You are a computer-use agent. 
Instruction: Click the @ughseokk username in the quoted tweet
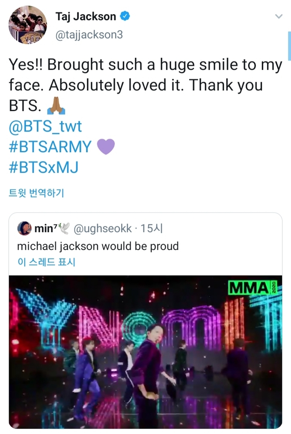point(103,229)
